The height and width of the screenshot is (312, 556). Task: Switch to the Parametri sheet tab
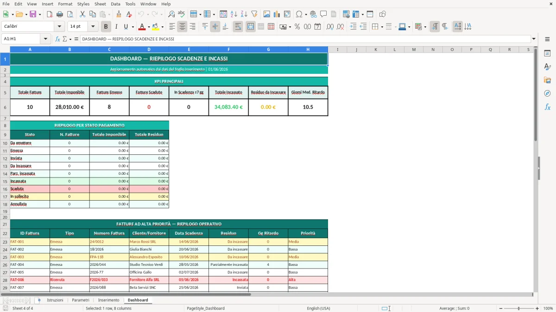coord(81,300)
